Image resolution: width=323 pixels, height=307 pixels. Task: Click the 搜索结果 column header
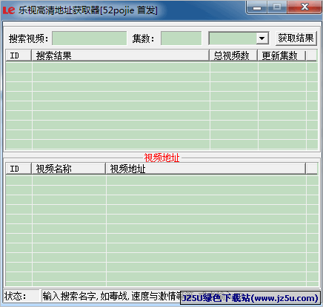point(120,55)
